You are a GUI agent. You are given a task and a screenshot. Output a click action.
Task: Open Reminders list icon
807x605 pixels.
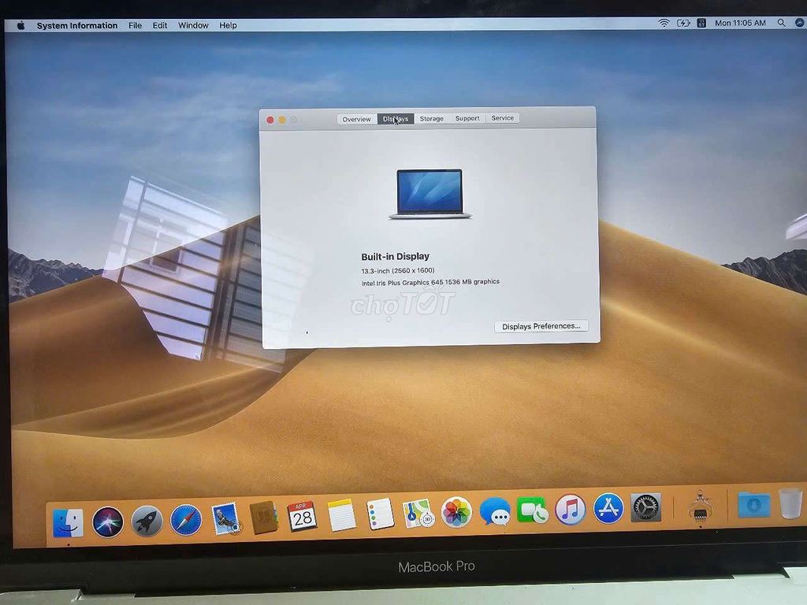381,514
